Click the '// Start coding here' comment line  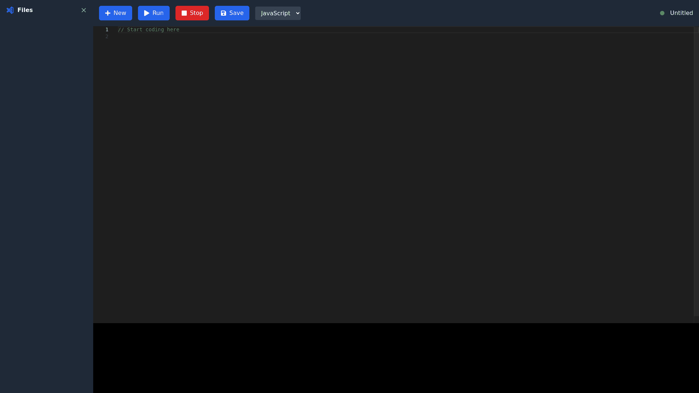tap(149, 30)
